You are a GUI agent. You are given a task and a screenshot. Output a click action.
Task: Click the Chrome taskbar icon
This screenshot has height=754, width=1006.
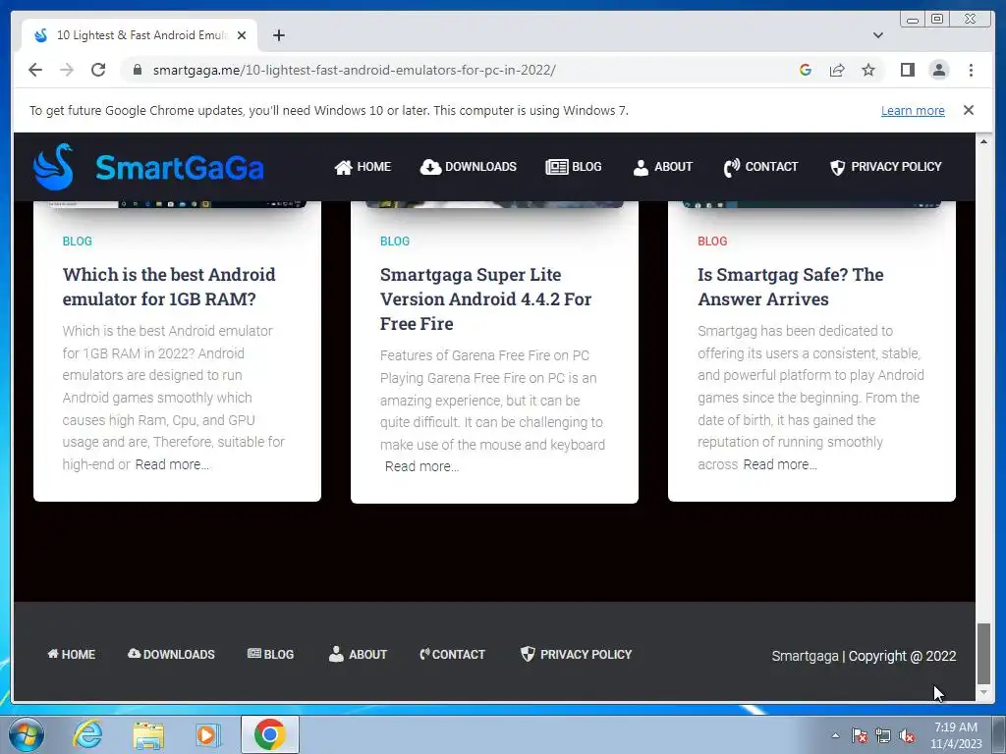tap(269, 734)
